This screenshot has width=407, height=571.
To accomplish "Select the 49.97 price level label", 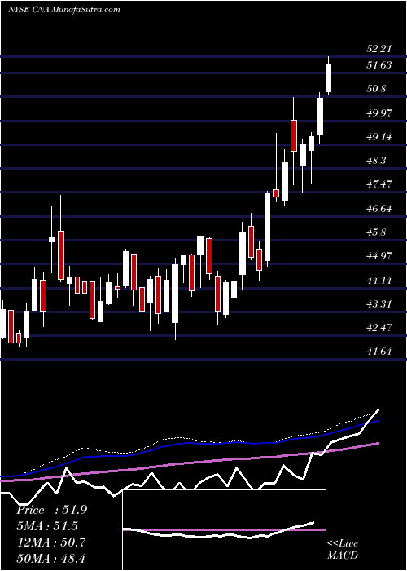I will [x=379, y=113].
